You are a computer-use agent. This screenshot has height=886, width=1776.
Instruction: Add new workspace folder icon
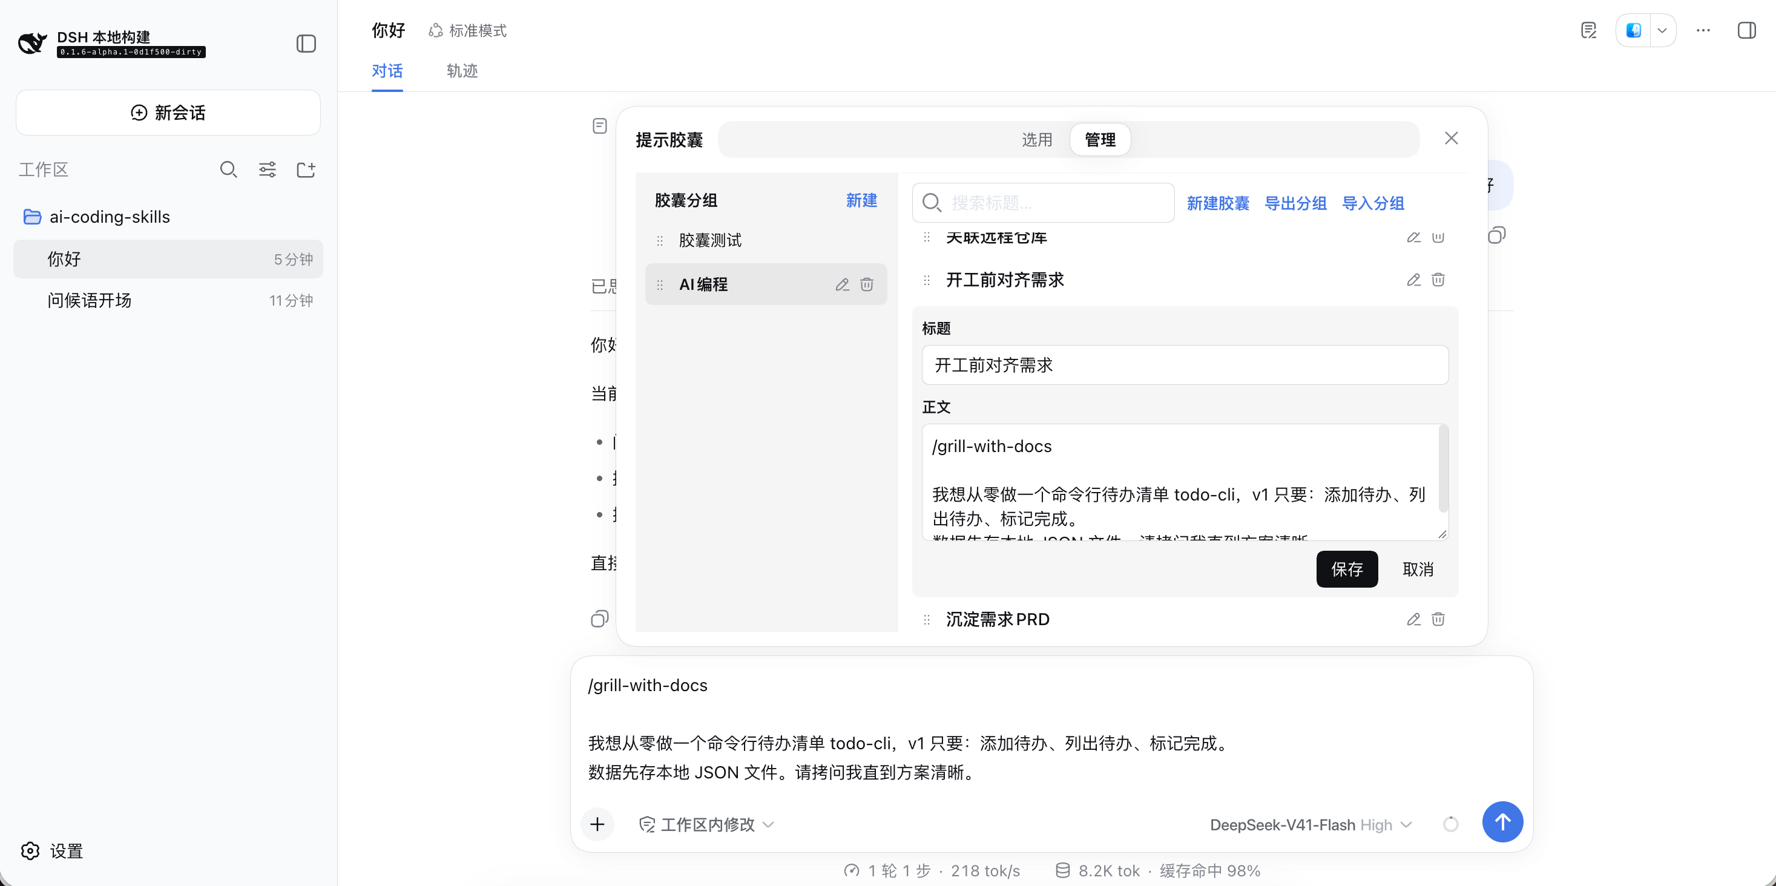(x=306, y=169)
